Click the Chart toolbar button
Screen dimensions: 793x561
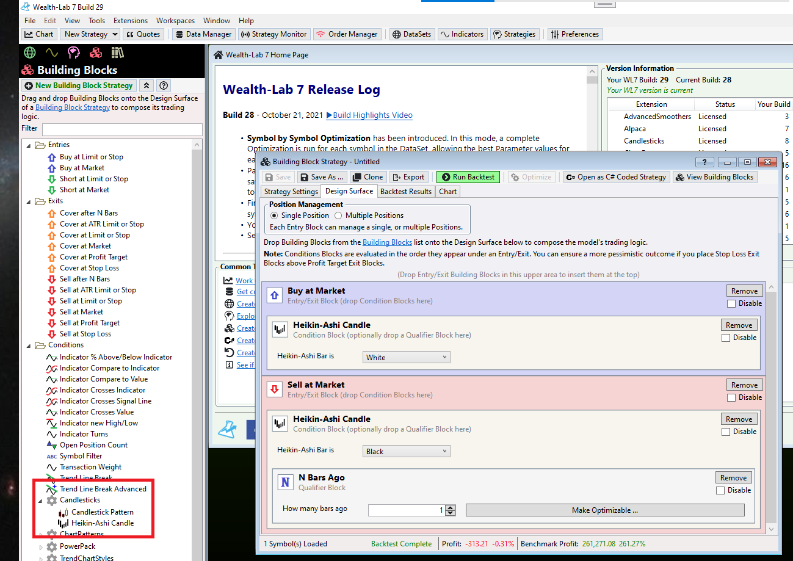(39, 34)
